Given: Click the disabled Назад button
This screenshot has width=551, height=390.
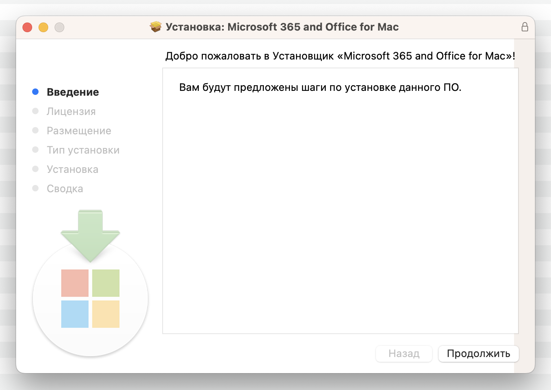Looking at the screenshot, I should 404,354.
